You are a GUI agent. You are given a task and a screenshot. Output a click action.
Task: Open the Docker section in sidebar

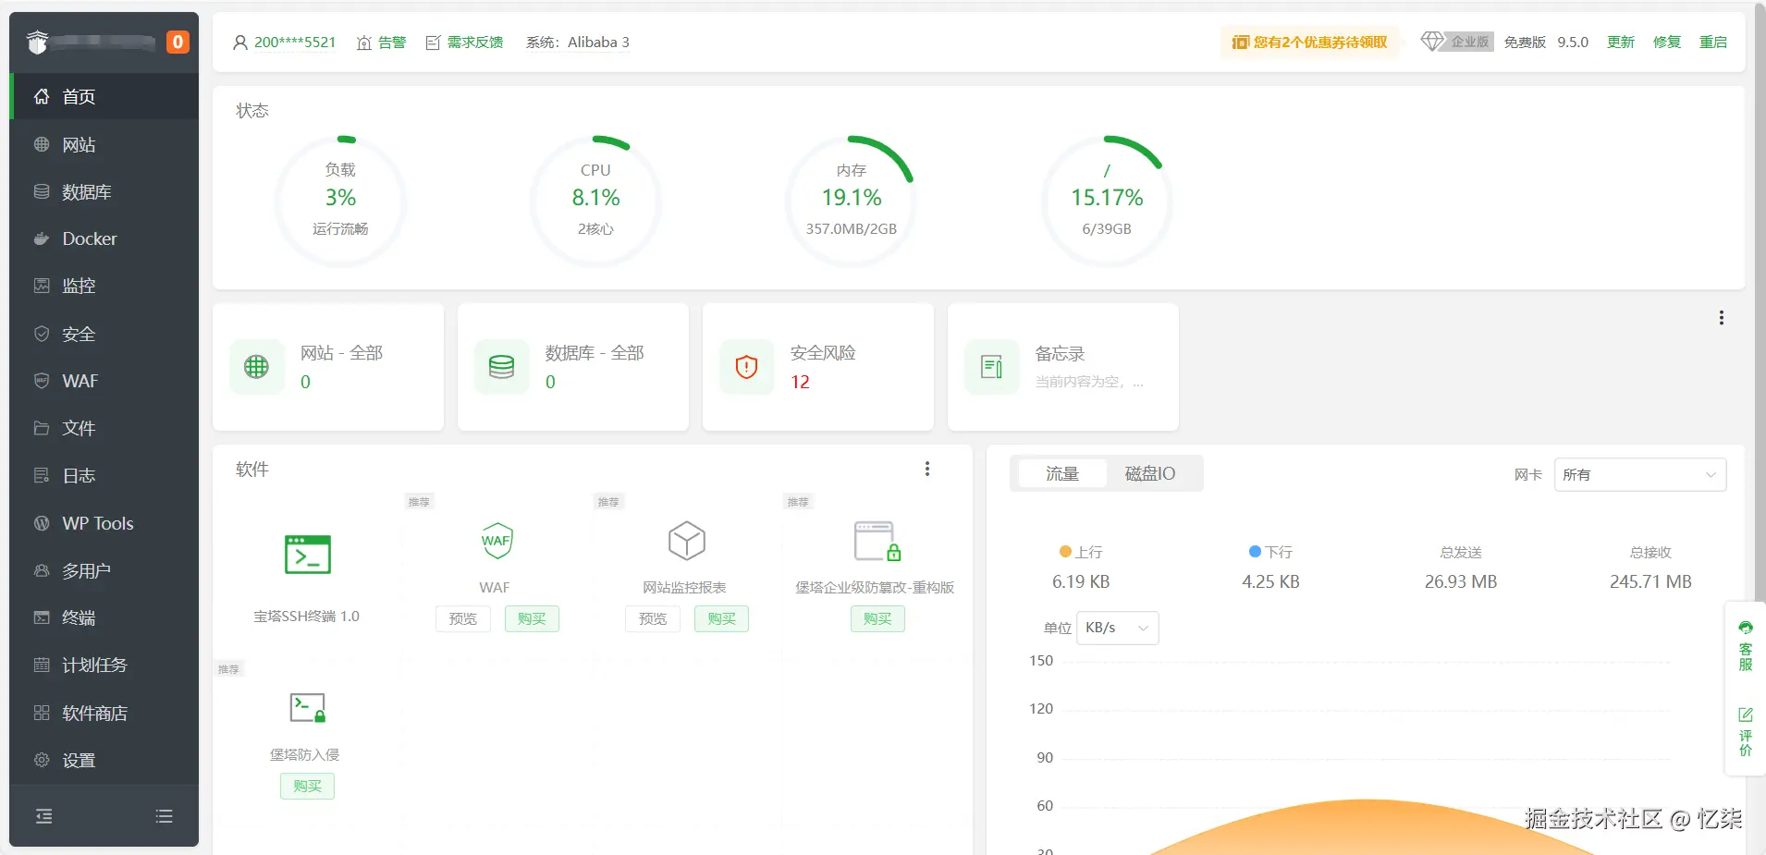(104, 238)
